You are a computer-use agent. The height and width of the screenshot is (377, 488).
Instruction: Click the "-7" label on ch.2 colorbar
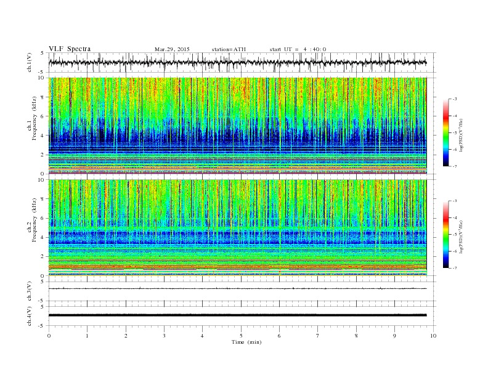click(x=454, y=268)
